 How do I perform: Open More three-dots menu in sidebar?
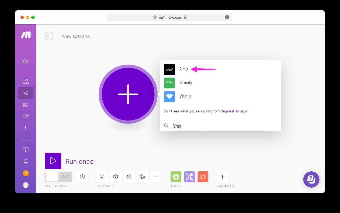[x=26, y=128]
